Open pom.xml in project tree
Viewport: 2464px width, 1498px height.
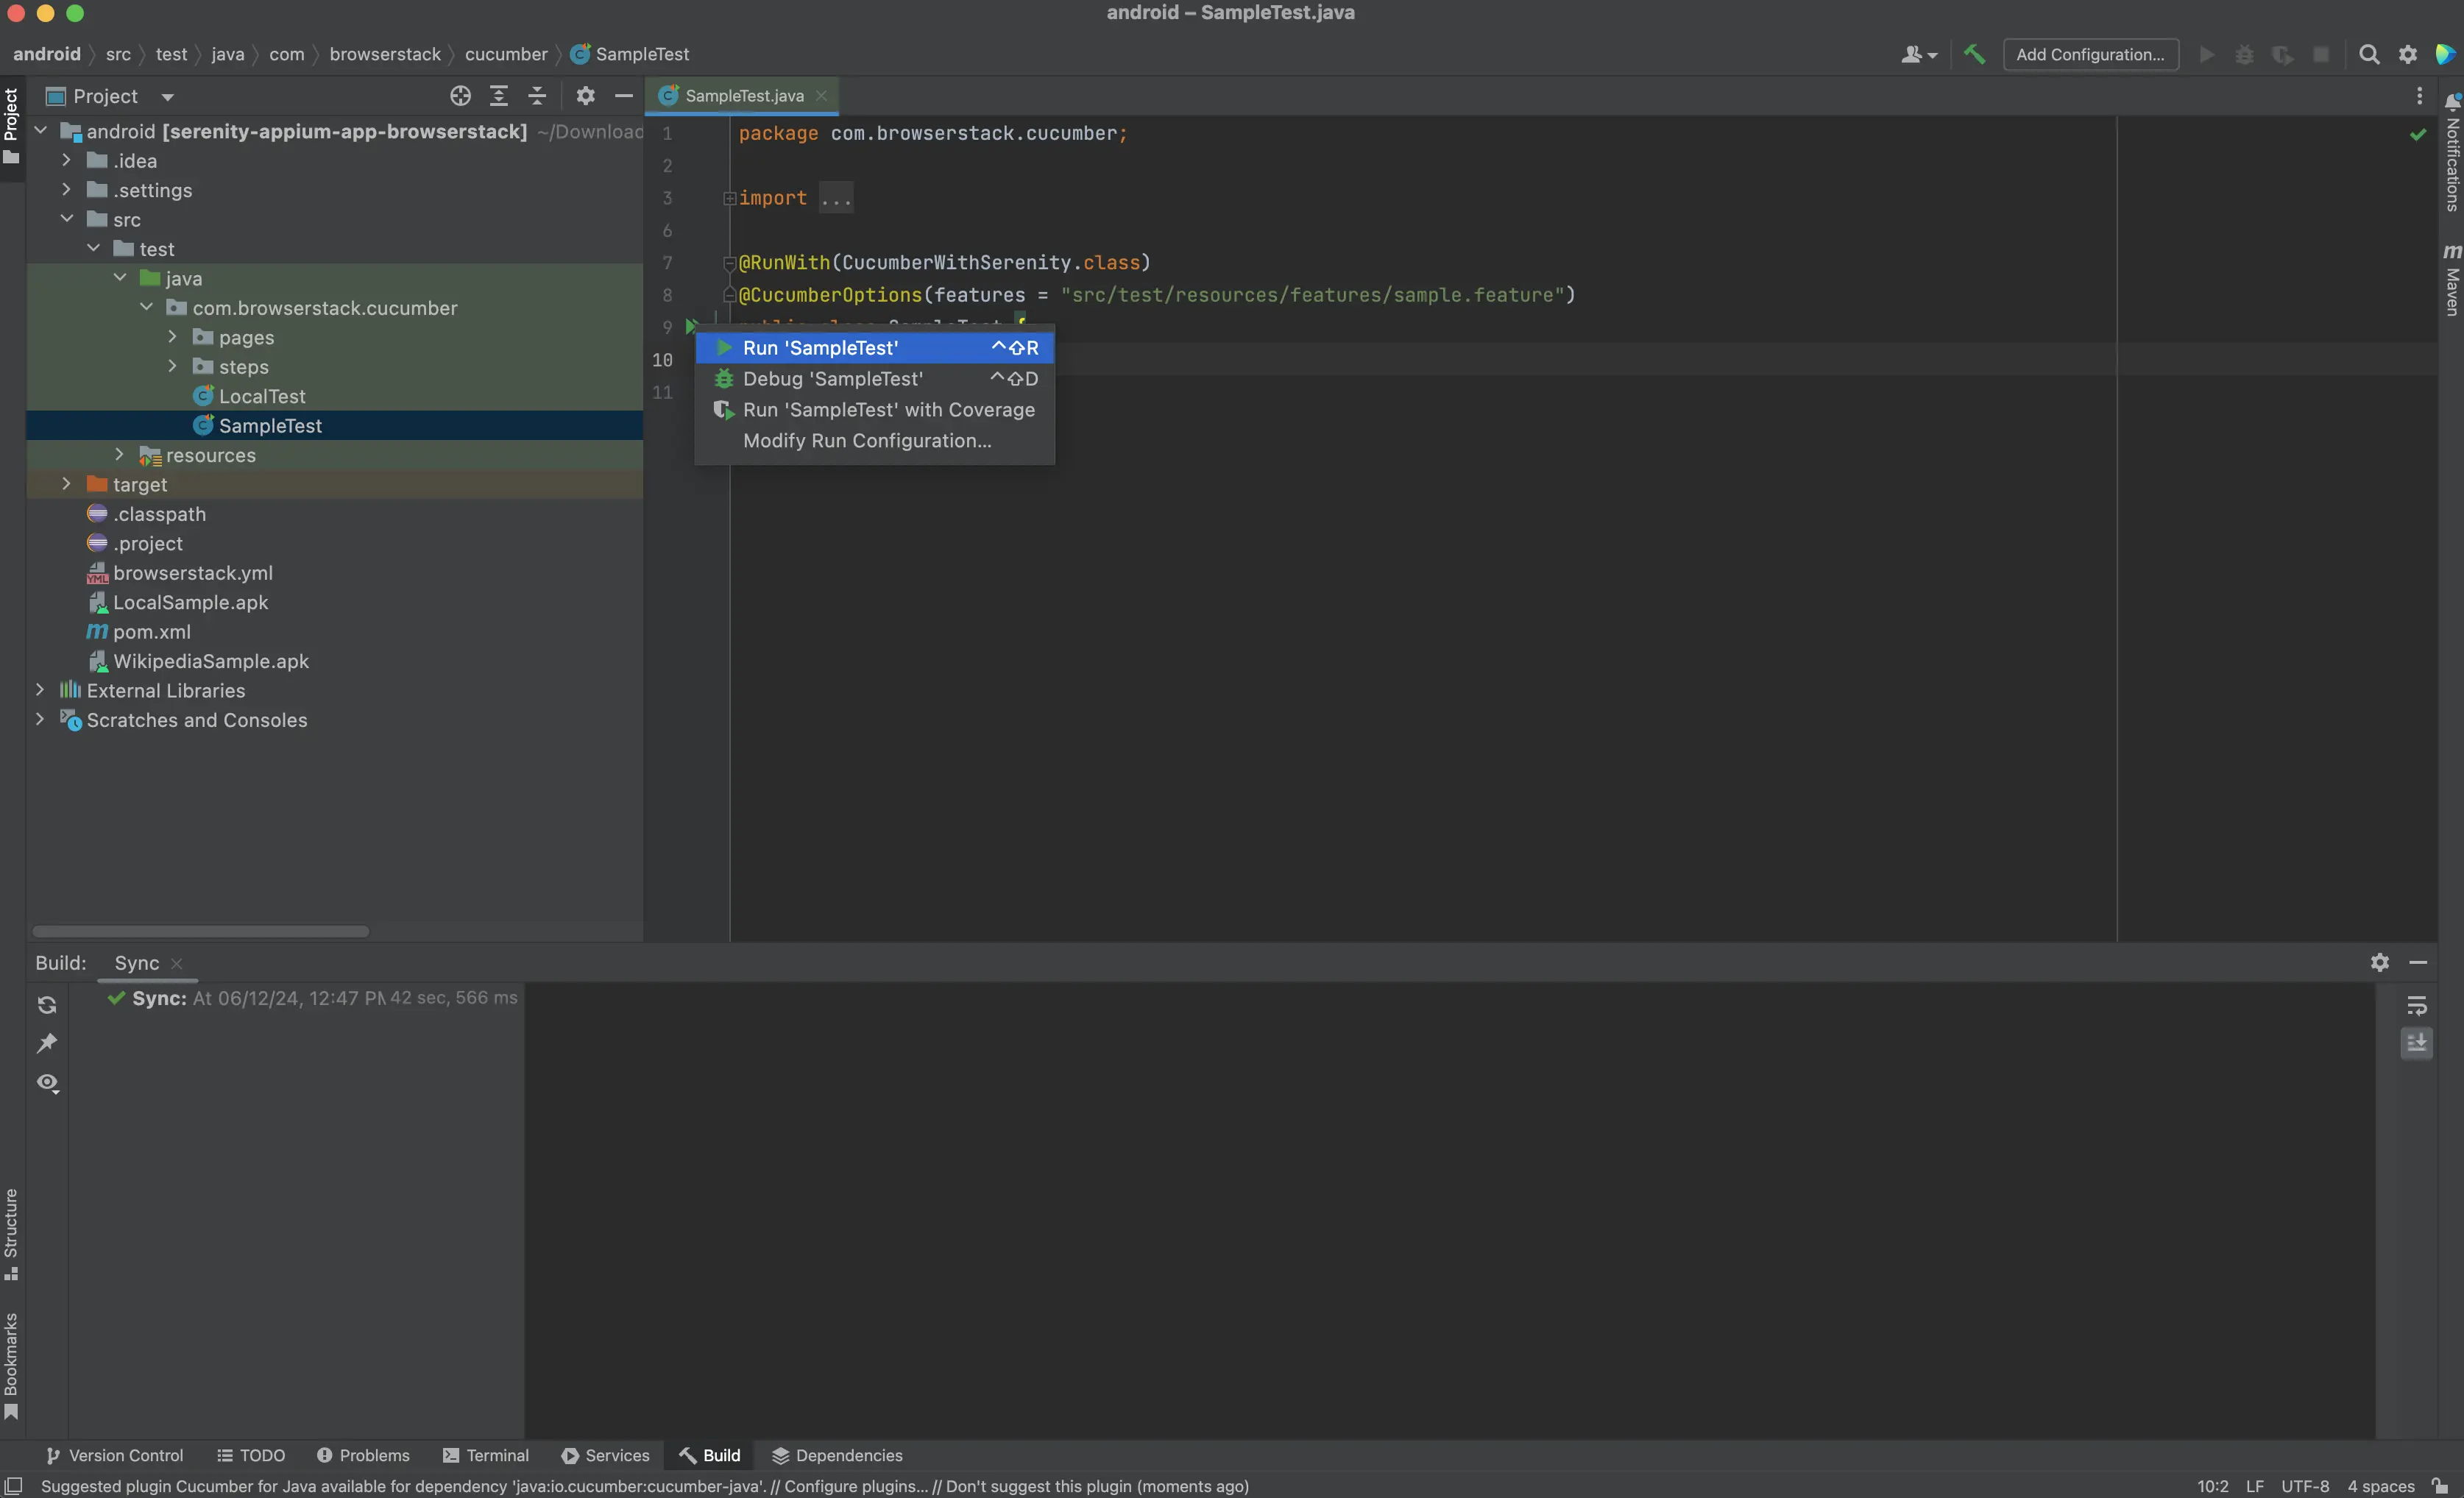(x=151, y=632)
